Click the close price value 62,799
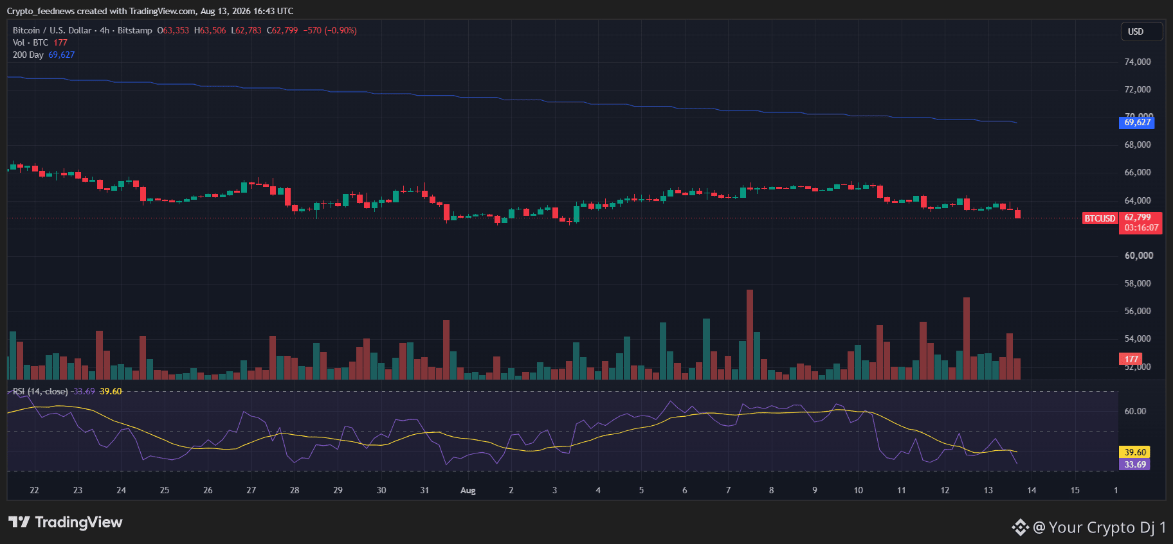 286,30
